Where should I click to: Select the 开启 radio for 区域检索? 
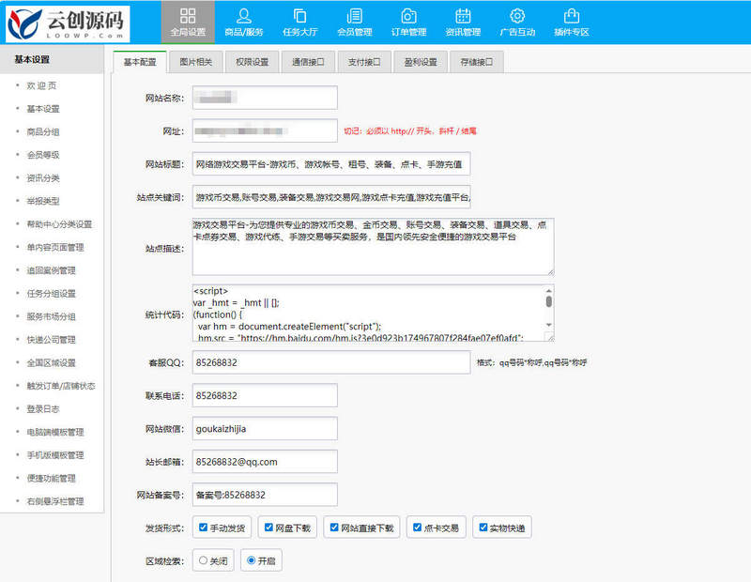[251, 560]
